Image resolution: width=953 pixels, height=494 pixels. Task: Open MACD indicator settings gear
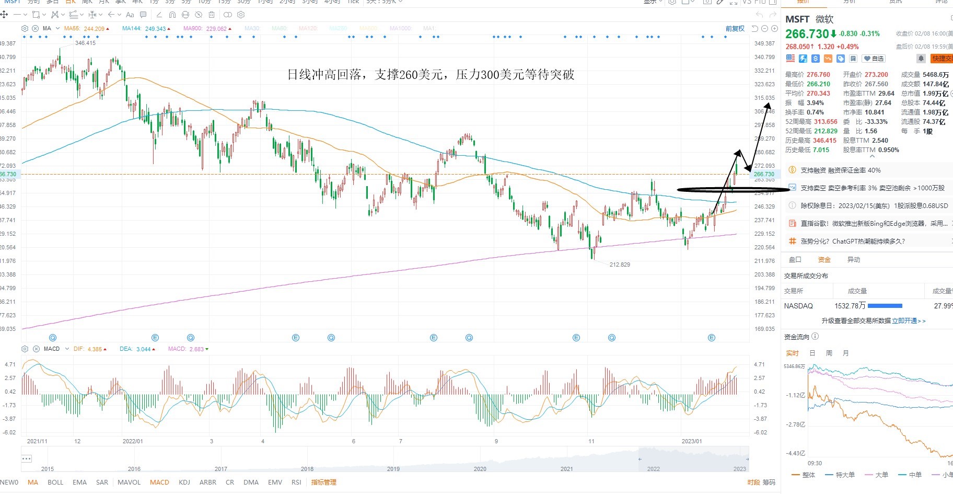click(25, 349)
